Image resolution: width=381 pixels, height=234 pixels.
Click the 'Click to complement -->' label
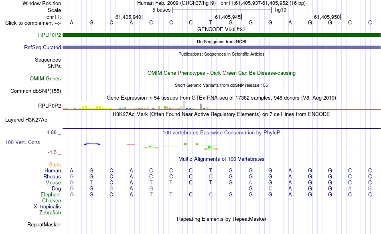coord(33,23)
